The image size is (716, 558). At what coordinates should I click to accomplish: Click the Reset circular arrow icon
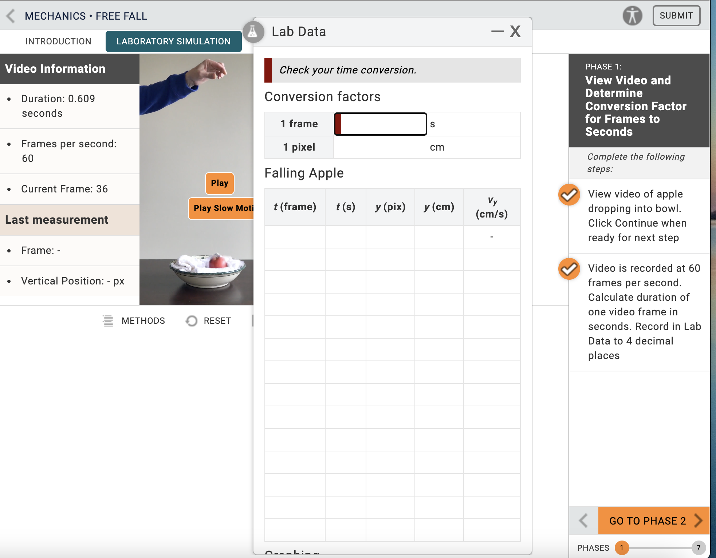(192, 320)
